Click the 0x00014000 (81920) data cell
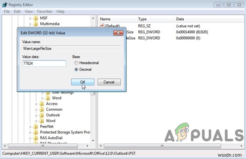This screenshot has width=246, height=159. [192, 32]
